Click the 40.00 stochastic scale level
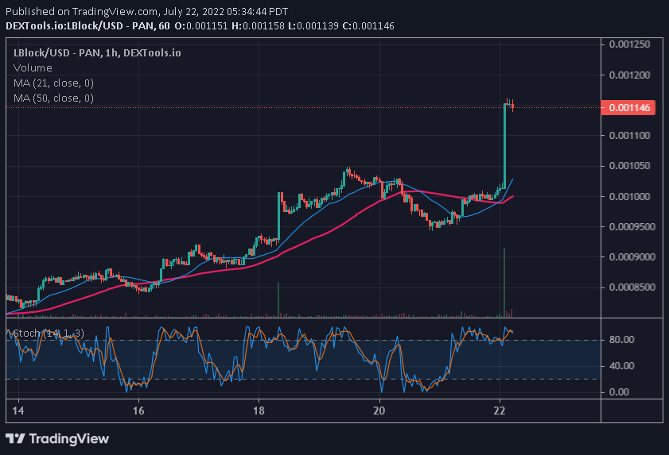 click(x=621, y=365)
